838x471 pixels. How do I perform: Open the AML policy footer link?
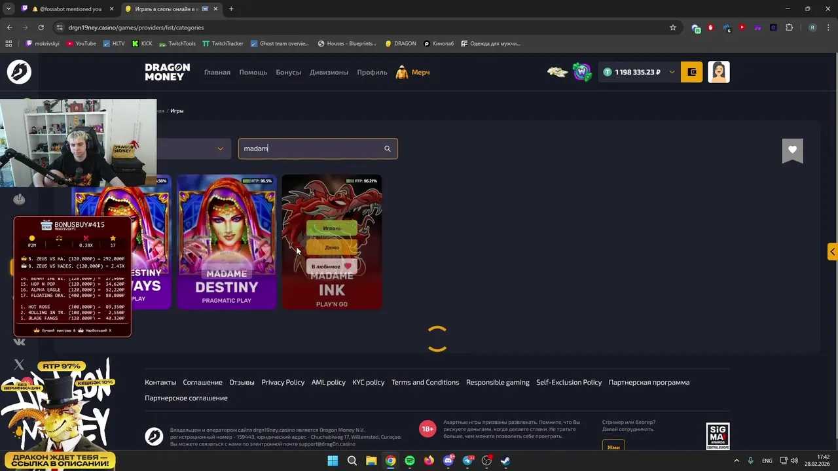[x=329, y=382]
